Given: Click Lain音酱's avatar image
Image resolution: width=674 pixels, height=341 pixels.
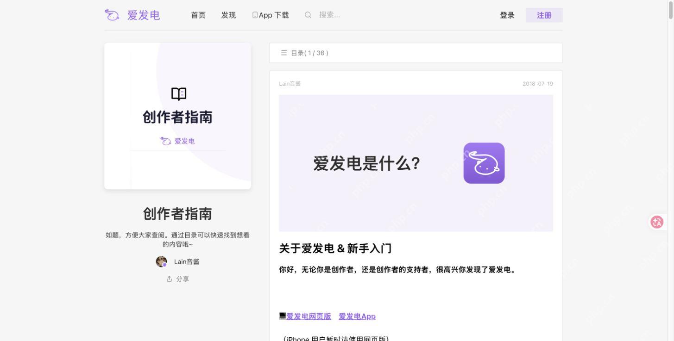Looking at the screenshot, I should point(161,262).
